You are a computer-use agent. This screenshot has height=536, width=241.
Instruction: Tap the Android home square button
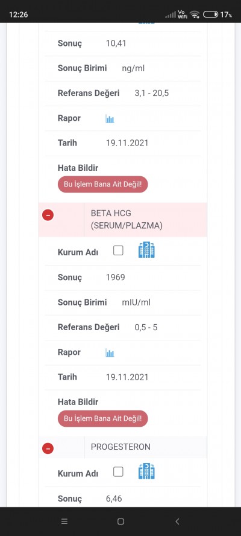point(120,522)
